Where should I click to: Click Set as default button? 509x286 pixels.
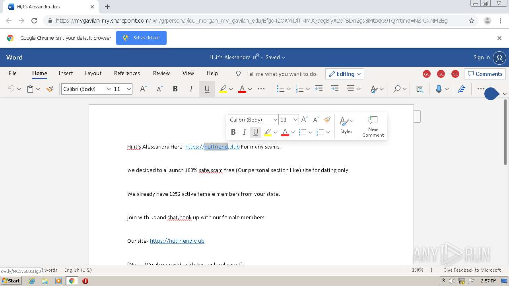[x=141, y=38]
